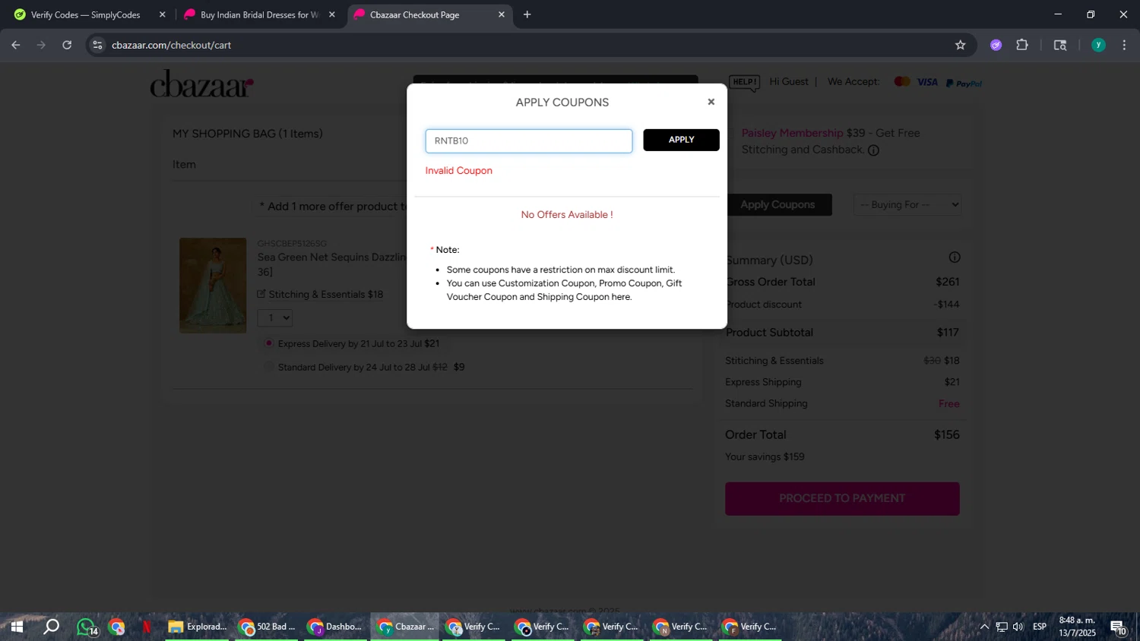Open notification center in taskbar
The width and height of the screenshot is (1140, 641).
(x=1118, y=627)
